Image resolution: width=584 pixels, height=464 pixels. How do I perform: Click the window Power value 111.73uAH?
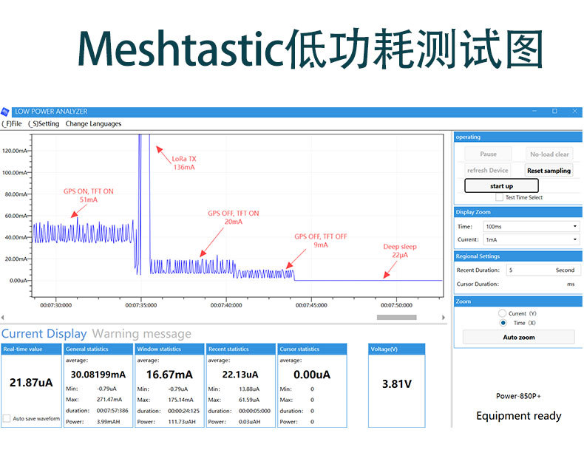click(x=182, y=422)
